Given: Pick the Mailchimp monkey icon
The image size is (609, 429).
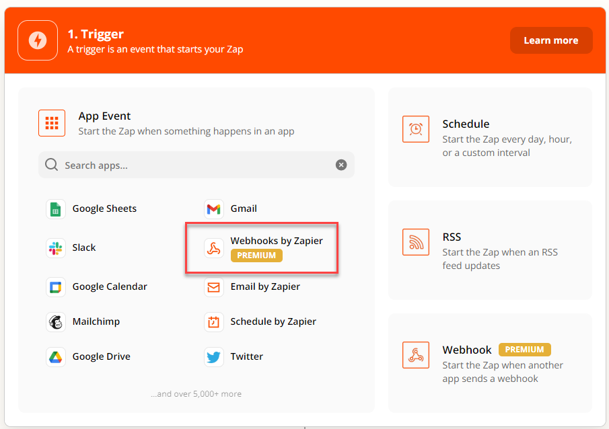Looking at the screenshot, I should point(56,322).
